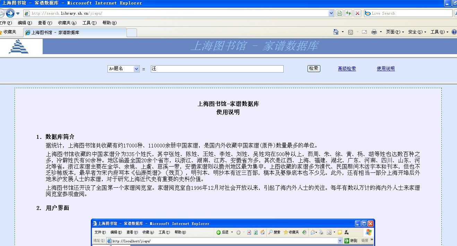Viewport: 457px width, 246px height.
Task: Open the 页面(P) page dropdown menu
Action: point(395,32)
